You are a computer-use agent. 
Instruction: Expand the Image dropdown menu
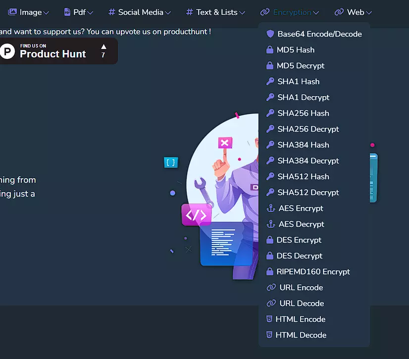[29, 12]
